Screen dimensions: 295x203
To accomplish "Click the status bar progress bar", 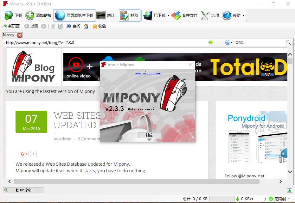I will (222, 199).
